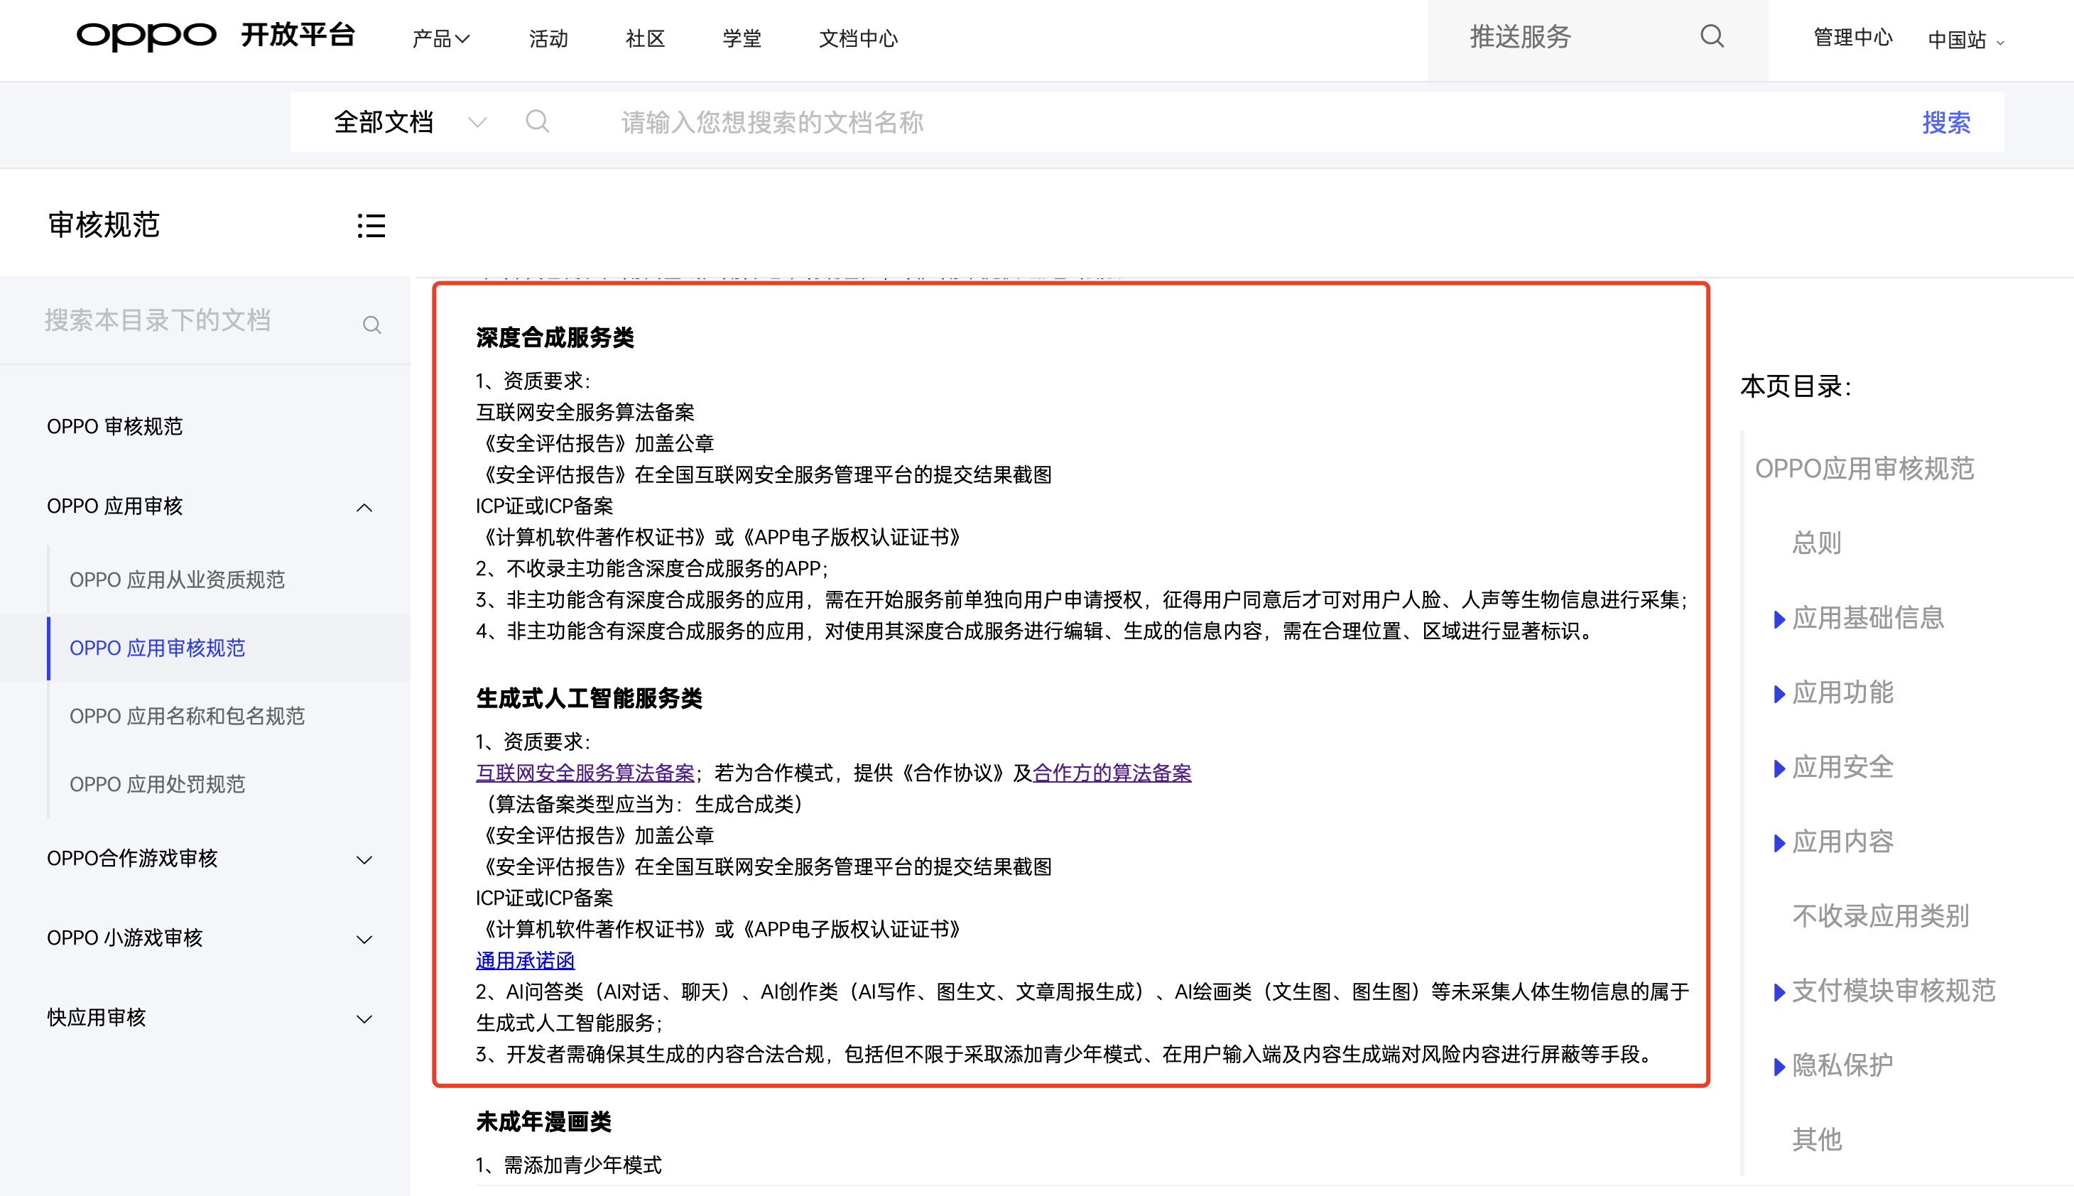Open the 学堂 nav item

tap(742, 38)
